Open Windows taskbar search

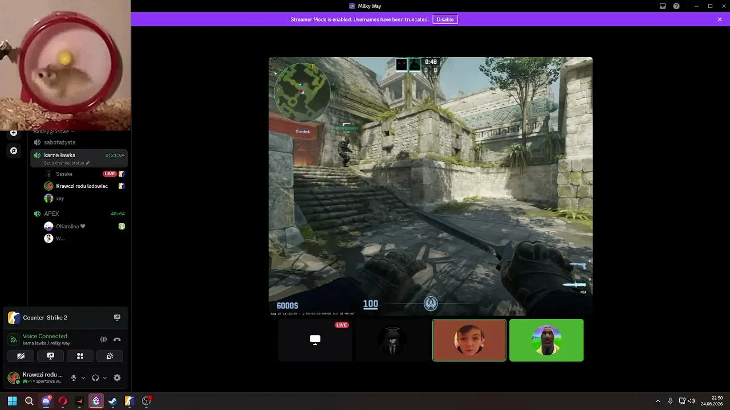[29, 401]
